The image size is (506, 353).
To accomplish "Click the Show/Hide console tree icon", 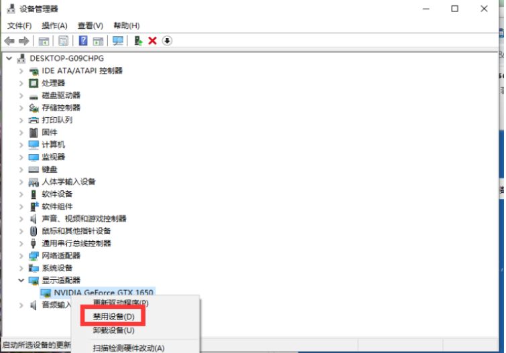I will (x=44, y=41).
